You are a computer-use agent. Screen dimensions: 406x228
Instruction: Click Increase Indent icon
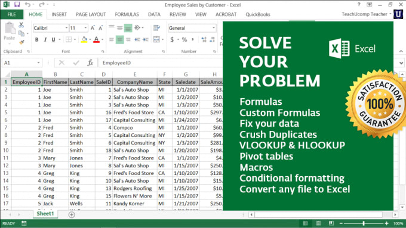pyautogui.click(x=146, y=39)
